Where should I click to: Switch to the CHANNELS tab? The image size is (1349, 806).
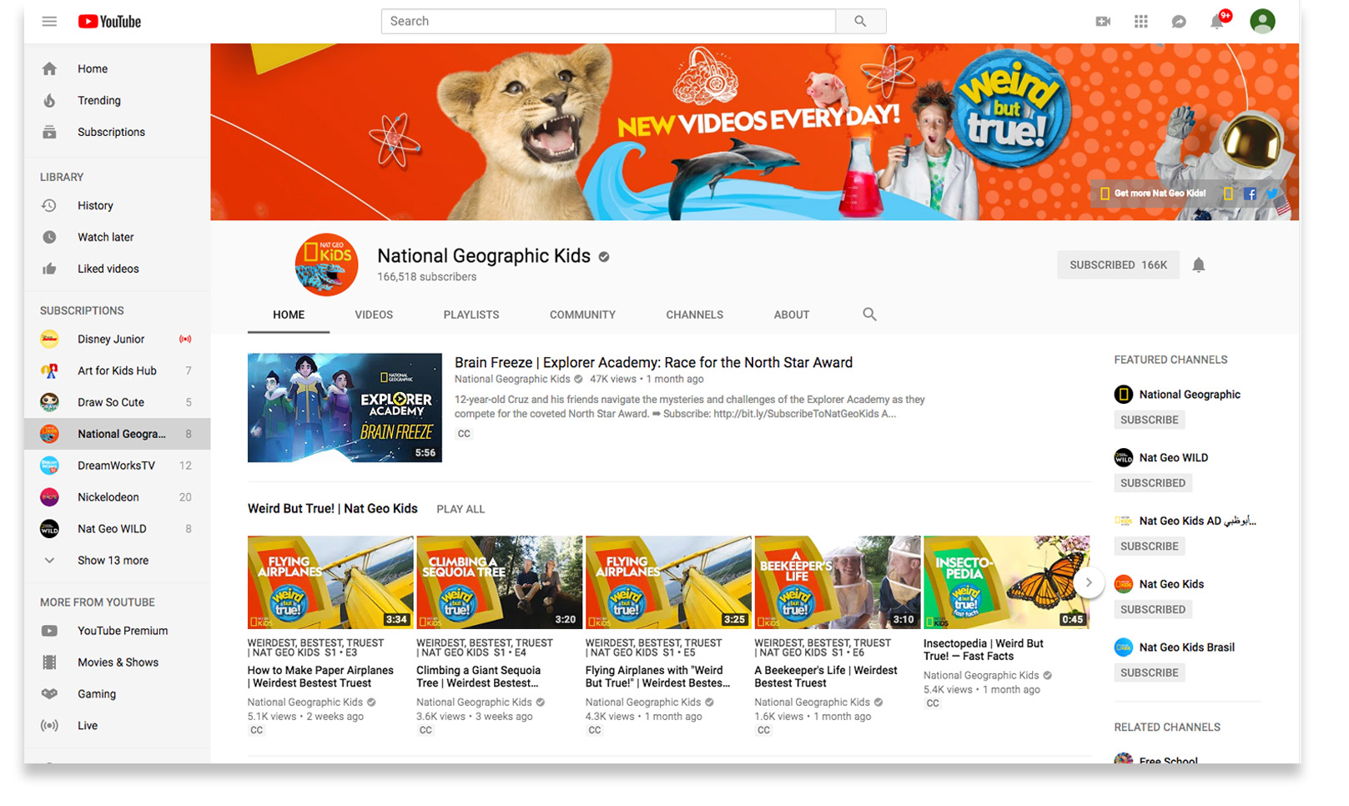click(694, 315)
